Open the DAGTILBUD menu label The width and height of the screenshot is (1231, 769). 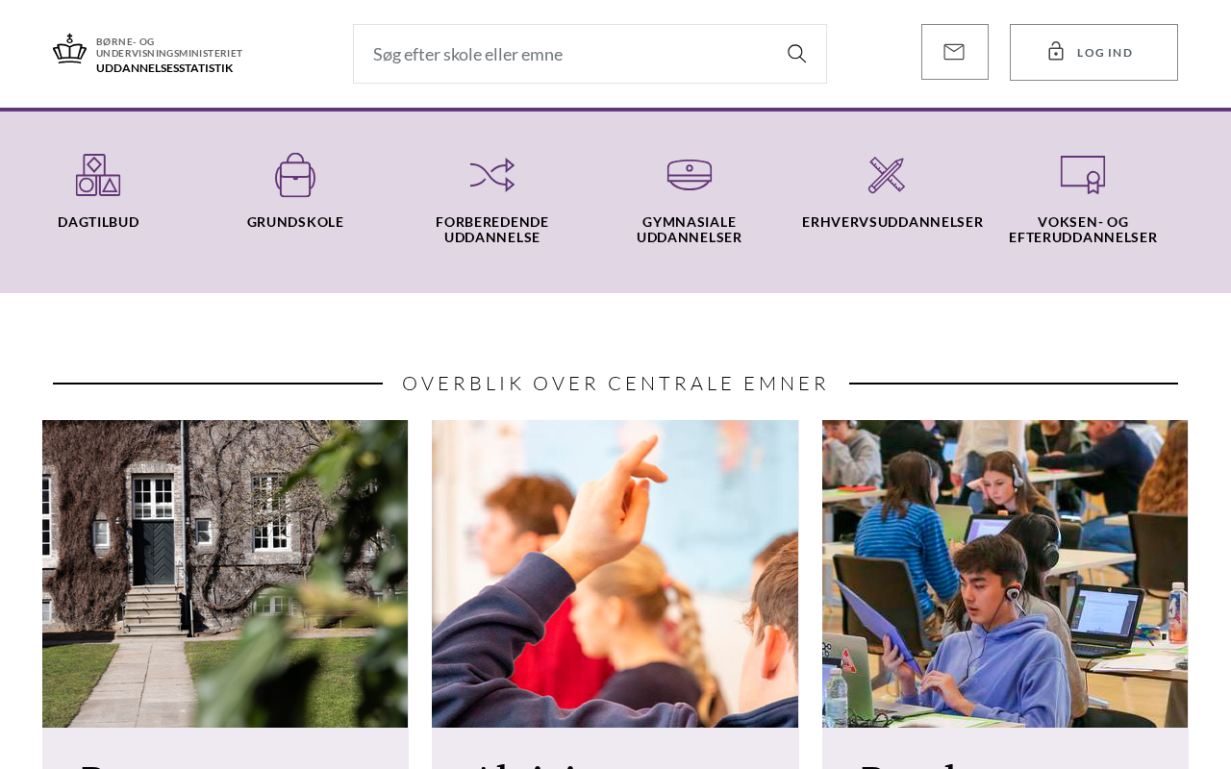(x=98, y=222)
